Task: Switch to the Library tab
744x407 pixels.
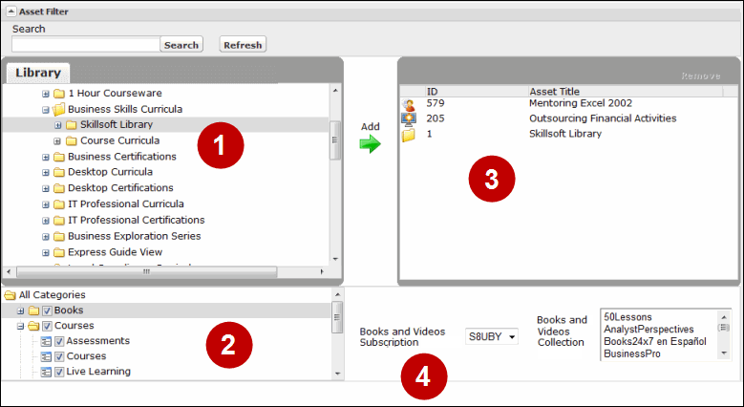Action: tap(38, 73)
